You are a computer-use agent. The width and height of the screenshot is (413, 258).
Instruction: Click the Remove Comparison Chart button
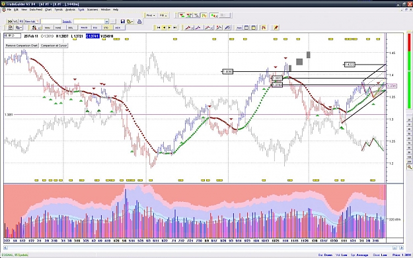pos(22,46)
